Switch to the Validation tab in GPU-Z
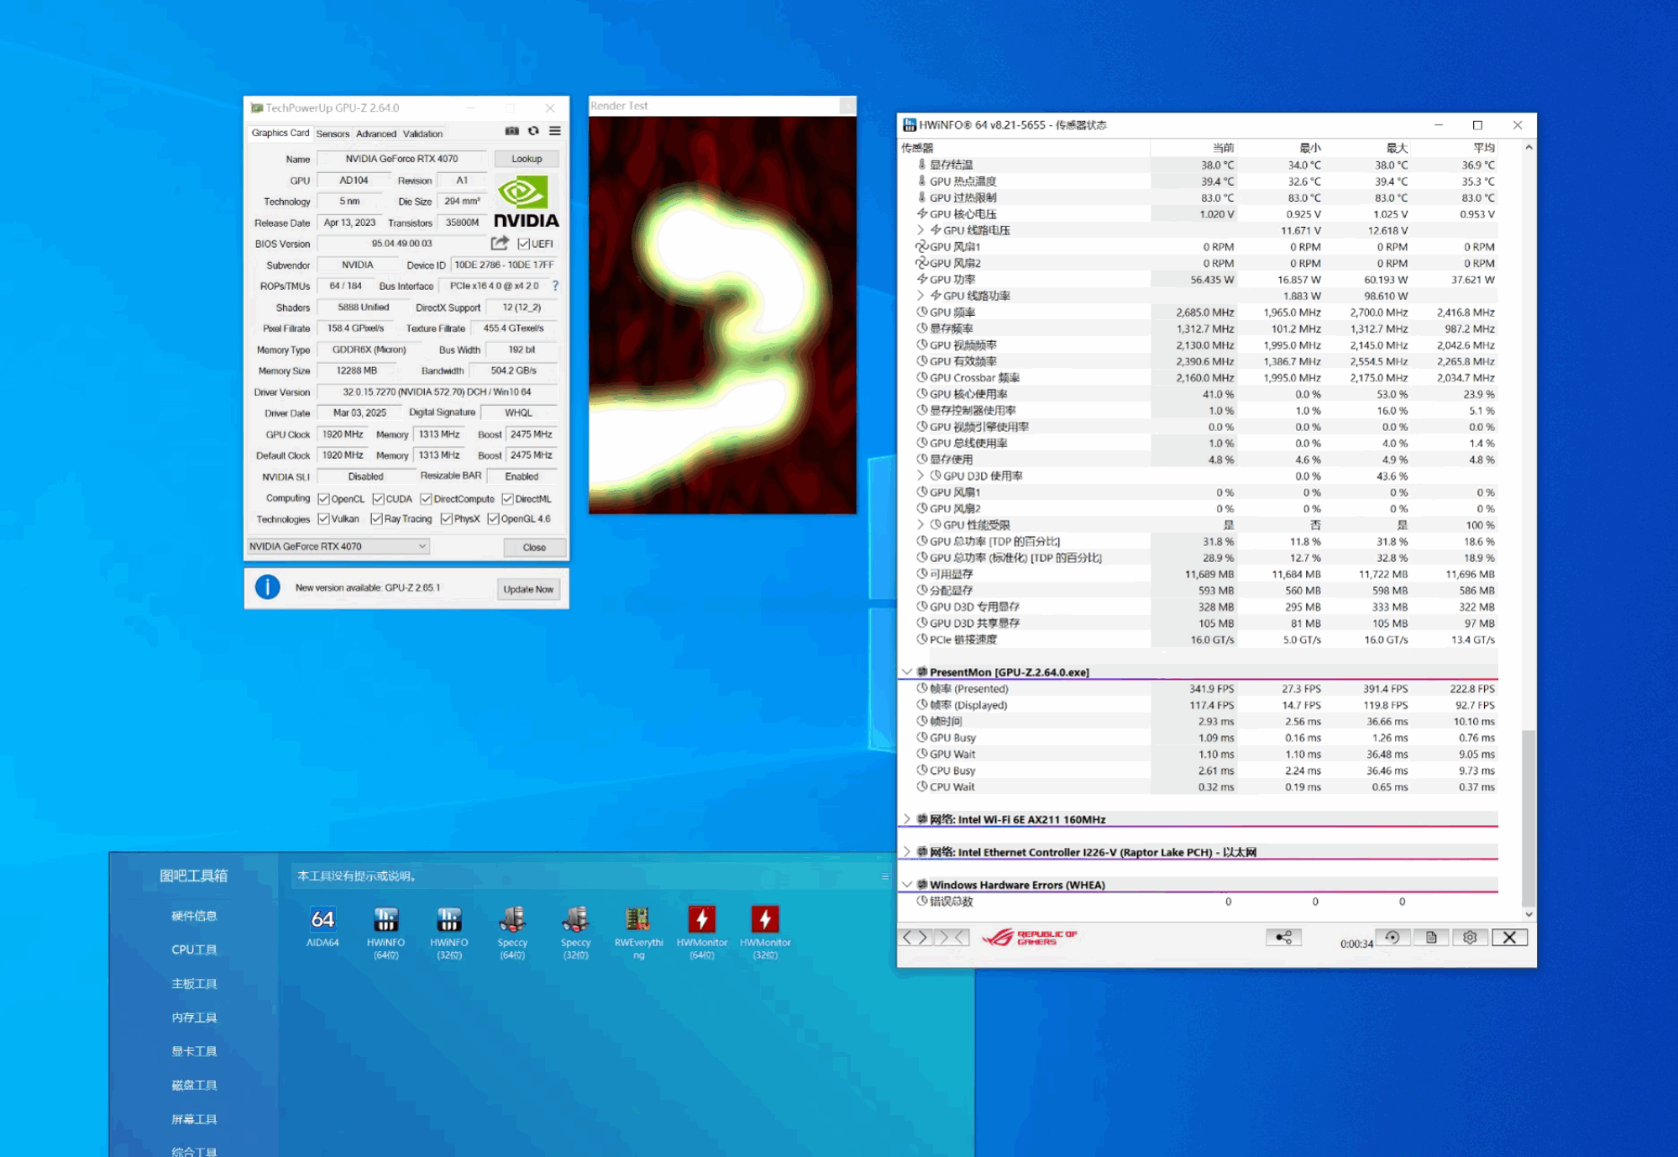1678x1157 pixels. point(422,134)
